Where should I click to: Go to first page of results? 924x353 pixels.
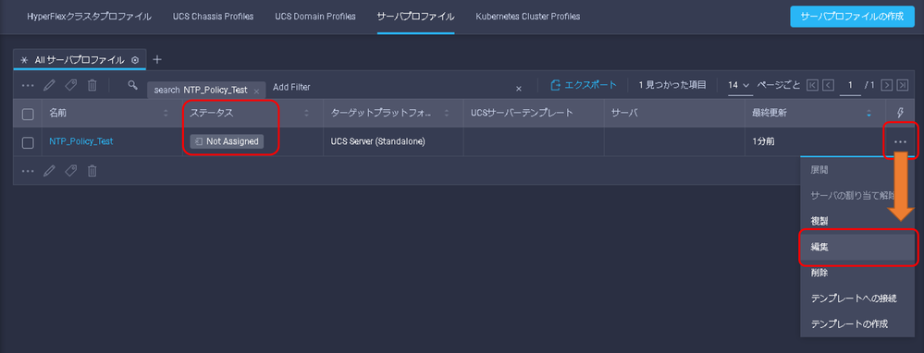[812, 85]
